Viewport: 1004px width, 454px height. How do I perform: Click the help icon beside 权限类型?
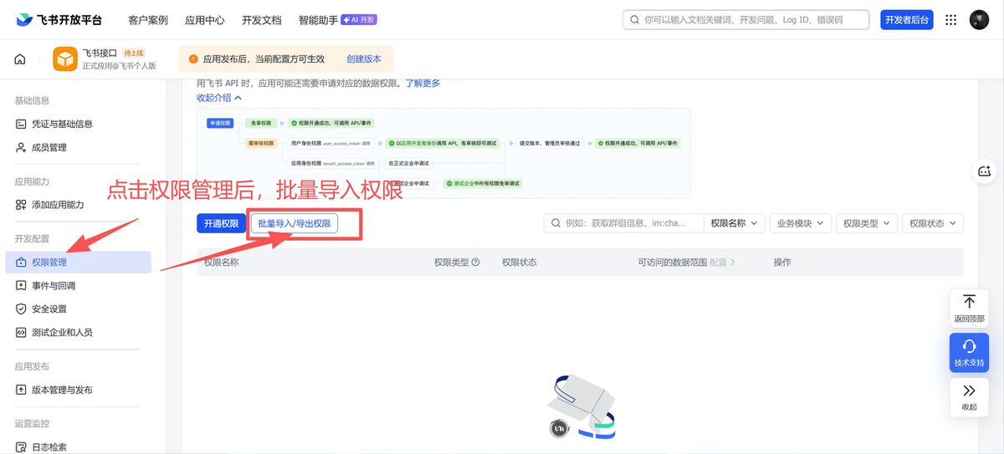tap(476, 263)
